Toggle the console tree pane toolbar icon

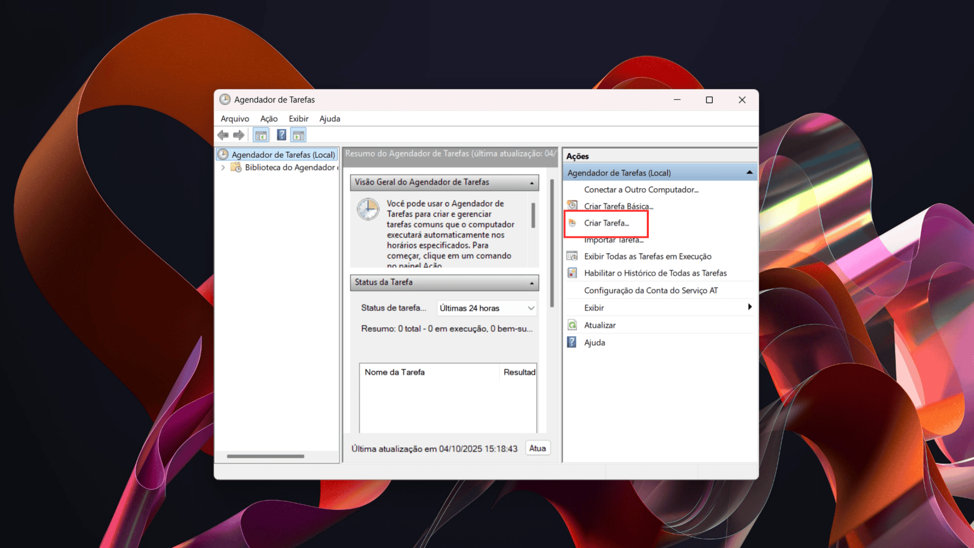[x=261, y=135]
